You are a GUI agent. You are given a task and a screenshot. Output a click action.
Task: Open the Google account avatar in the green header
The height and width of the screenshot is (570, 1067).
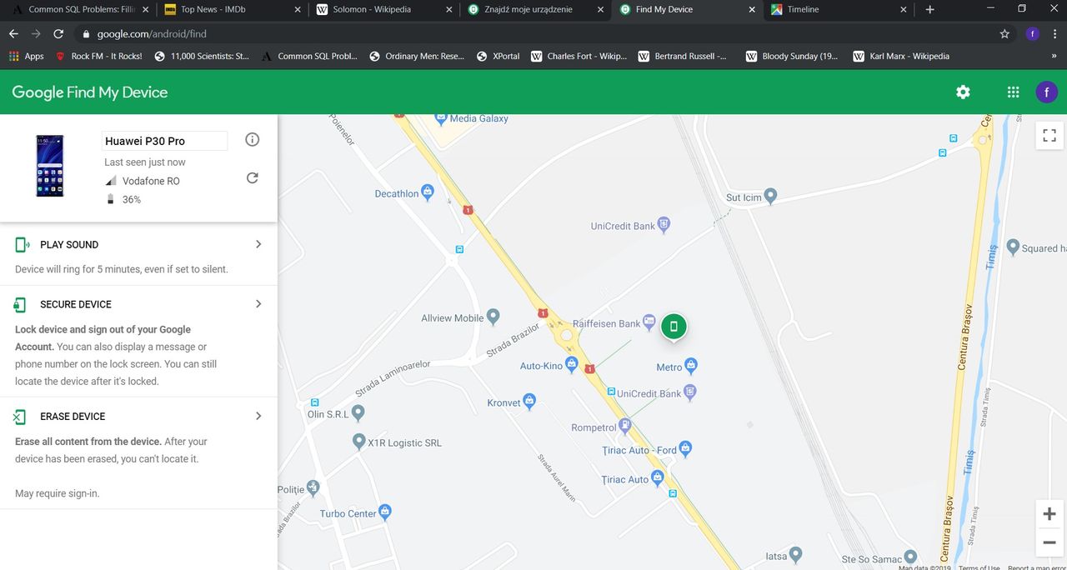coord(1046,92)
